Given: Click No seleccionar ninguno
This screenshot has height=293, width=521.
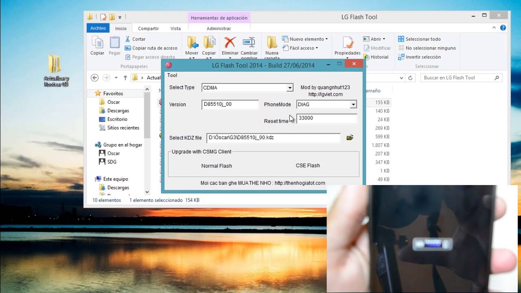Looking at the screenshot, I should pyautogui.click(x=427, y=48).
